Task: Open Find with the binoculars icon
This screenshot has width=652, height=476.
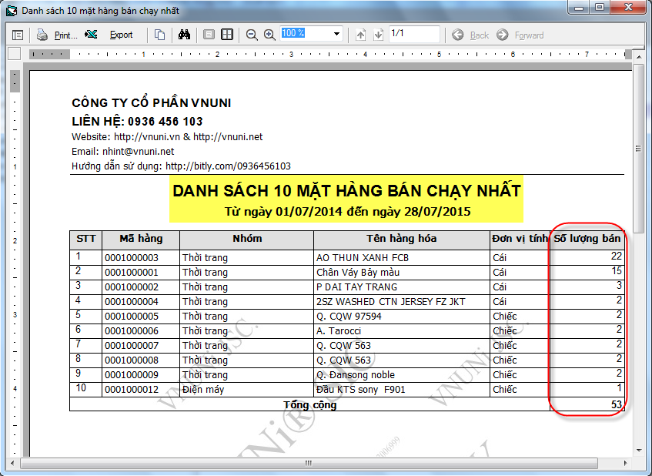Action: [x=184, y=35]
